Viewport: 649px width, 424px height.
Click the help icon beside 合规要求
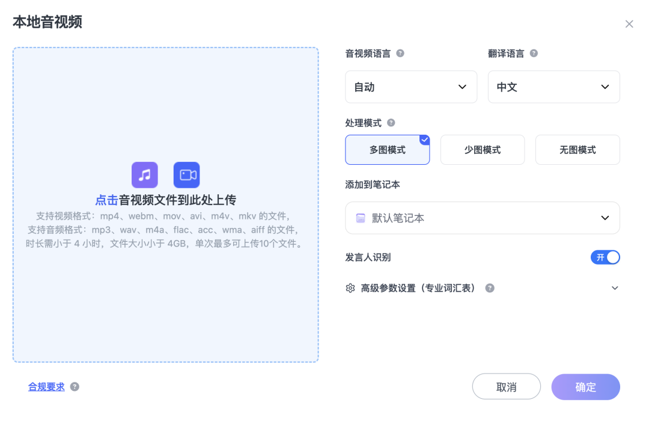click(x=73, y=387)
